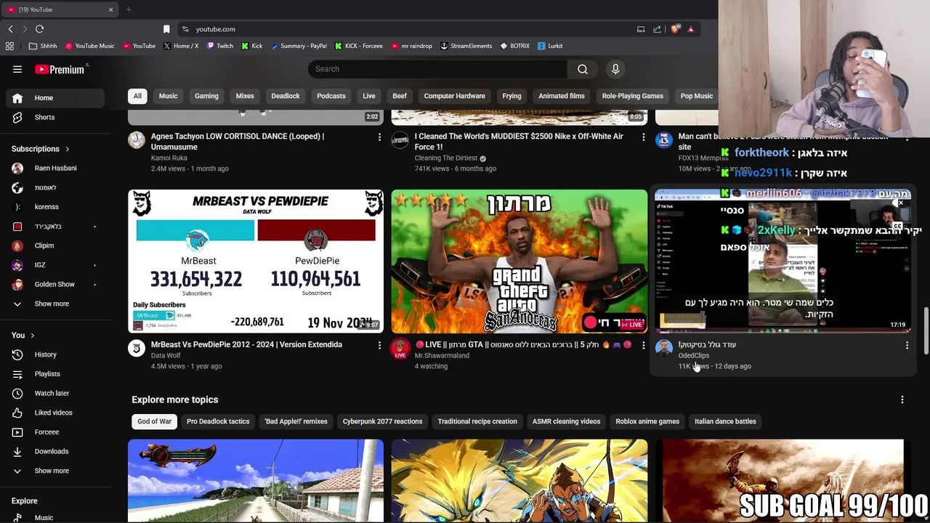Screen dimensions: 930x523
Task: Open a new browser tab
Action: point(129,9)
